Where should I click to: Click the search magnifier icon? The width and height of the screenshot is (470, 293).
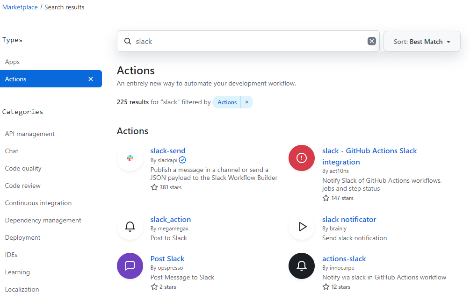point(128,41)
